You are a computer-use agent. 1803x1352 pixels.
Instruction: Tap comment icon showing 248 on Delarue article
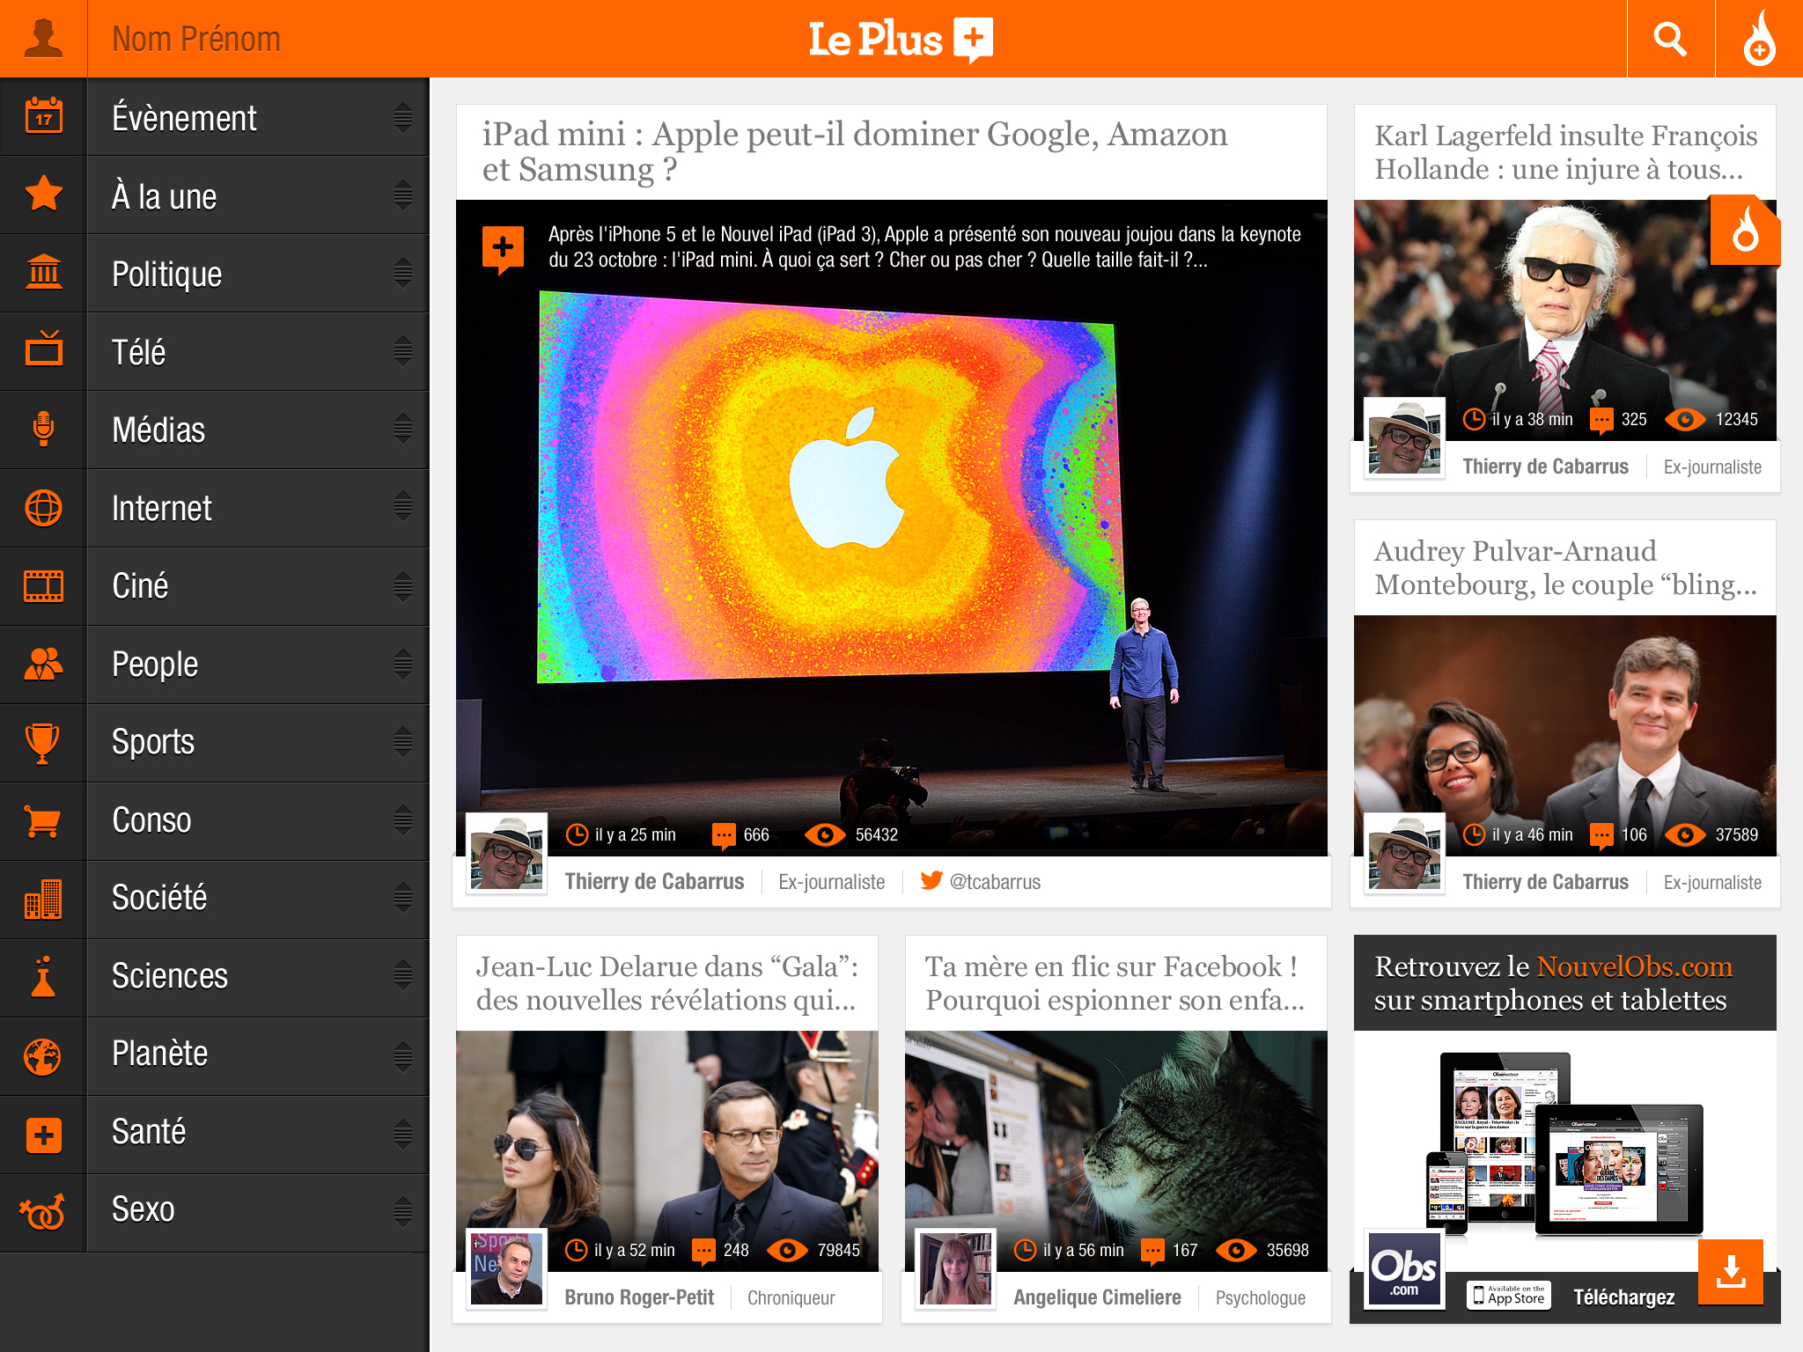703,1251
